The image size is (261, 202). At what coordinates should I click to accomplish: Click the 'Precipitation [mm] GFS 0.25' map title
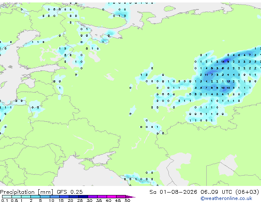(x=41, y=192)
